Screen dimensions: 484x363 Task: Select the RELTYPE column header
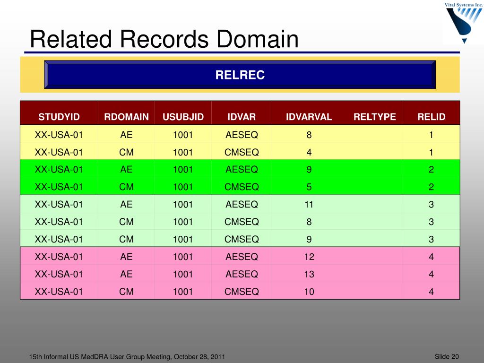[374, 117]
